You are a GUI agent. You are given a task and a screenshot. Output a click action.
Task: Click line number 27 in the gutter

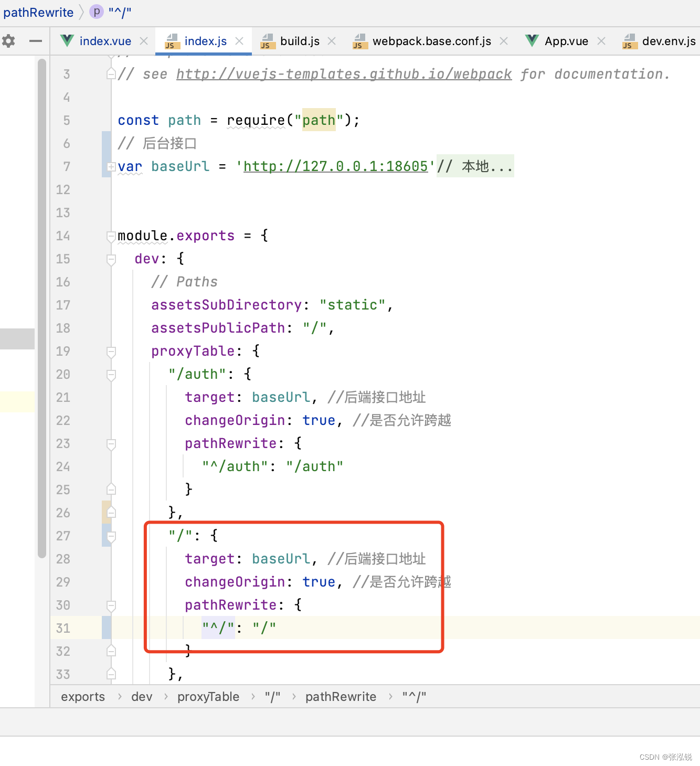point(63,536)
